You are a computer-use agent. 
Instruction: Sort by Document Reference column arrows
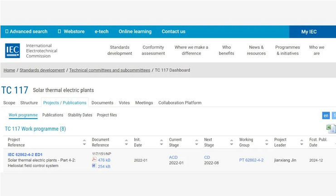(126, 142)
